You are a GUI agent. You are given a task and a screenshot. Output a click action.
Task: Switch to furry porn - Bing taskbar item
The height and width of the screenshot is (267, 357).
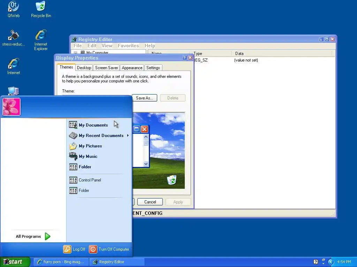(x=61, y=262)
